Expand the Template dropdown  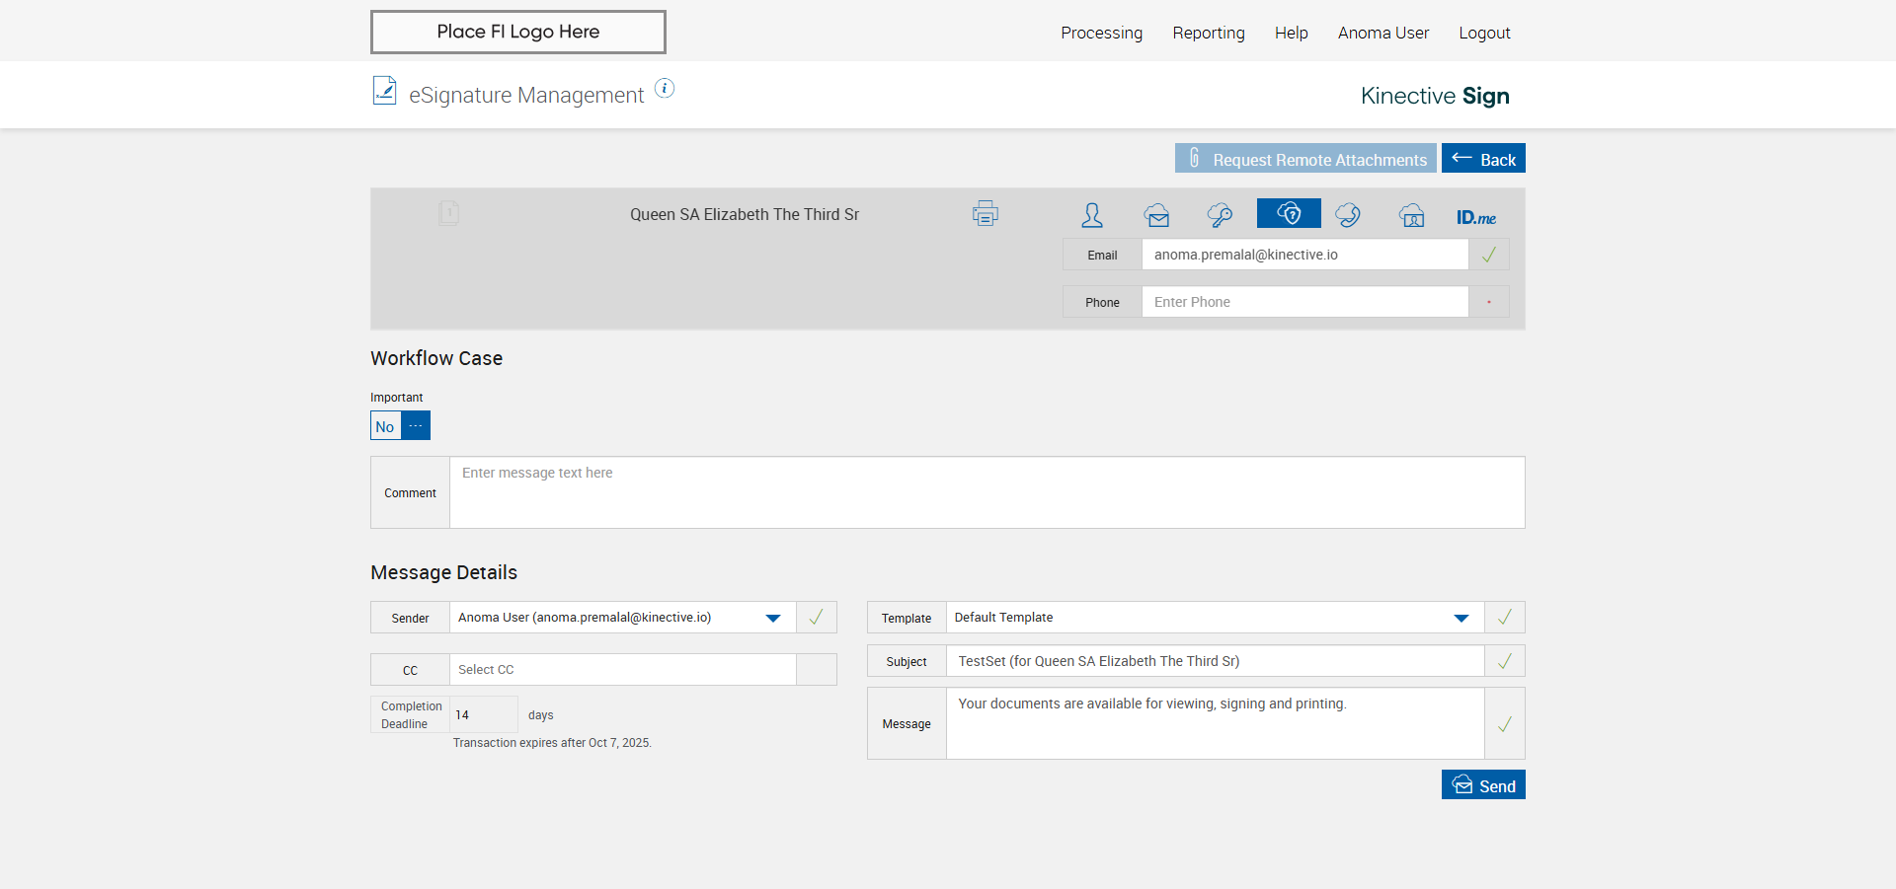point(1461,618)
